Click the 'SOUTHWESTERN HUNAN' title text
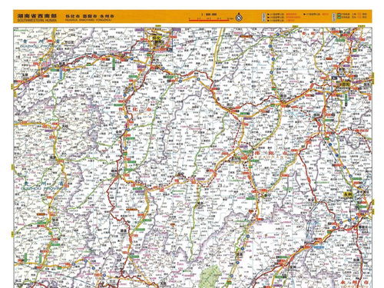Screen dimensions: 384x288 [37, 19]
